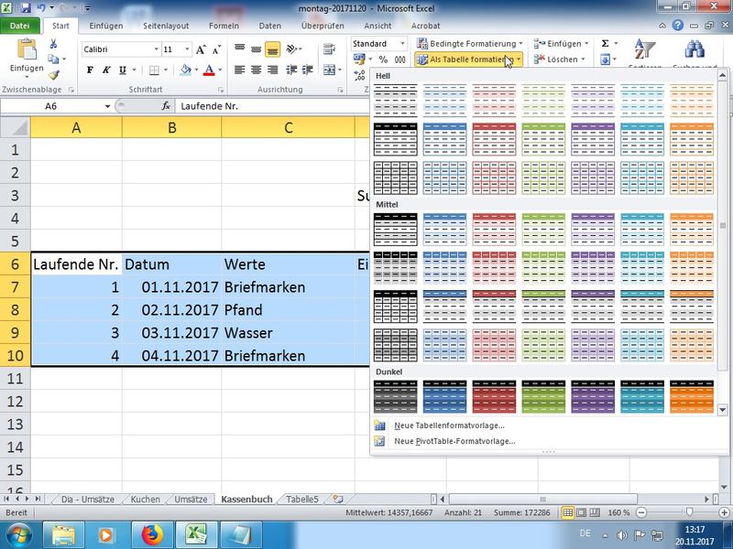733x549 pixels.
Task: Apply percent number format
Action: click(x=383, y=59)
